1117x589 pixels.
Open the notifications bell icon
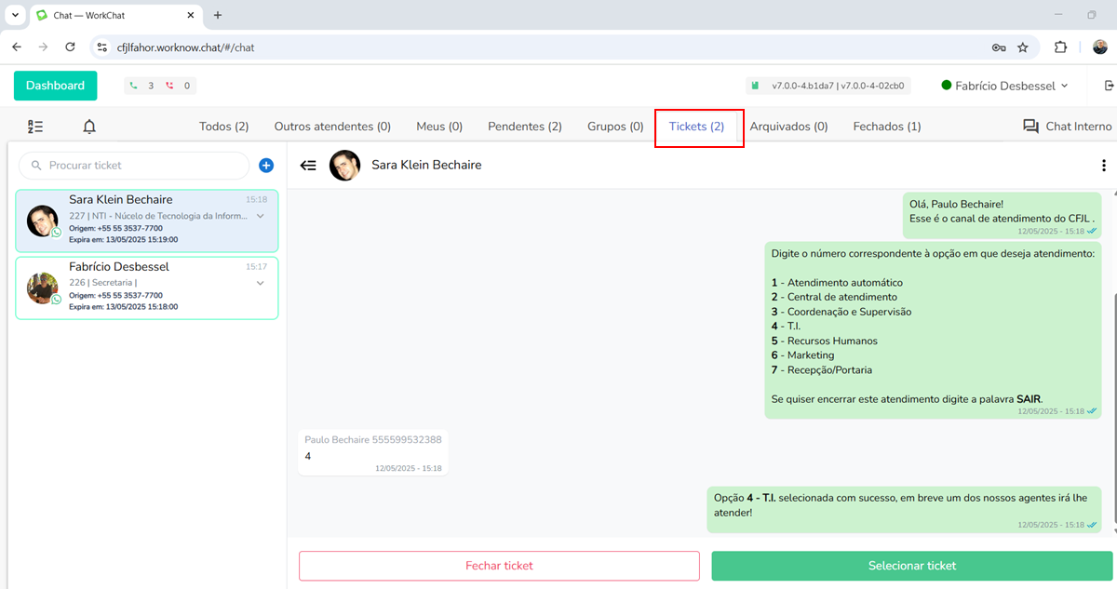click(x=89, y=127)
